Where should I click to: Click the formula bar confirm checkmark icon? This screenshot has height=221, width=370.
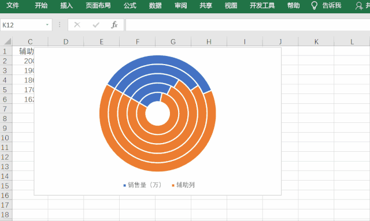[96, 25]
